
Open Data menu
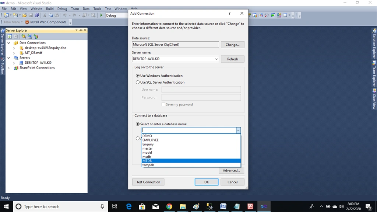point(86,9)
